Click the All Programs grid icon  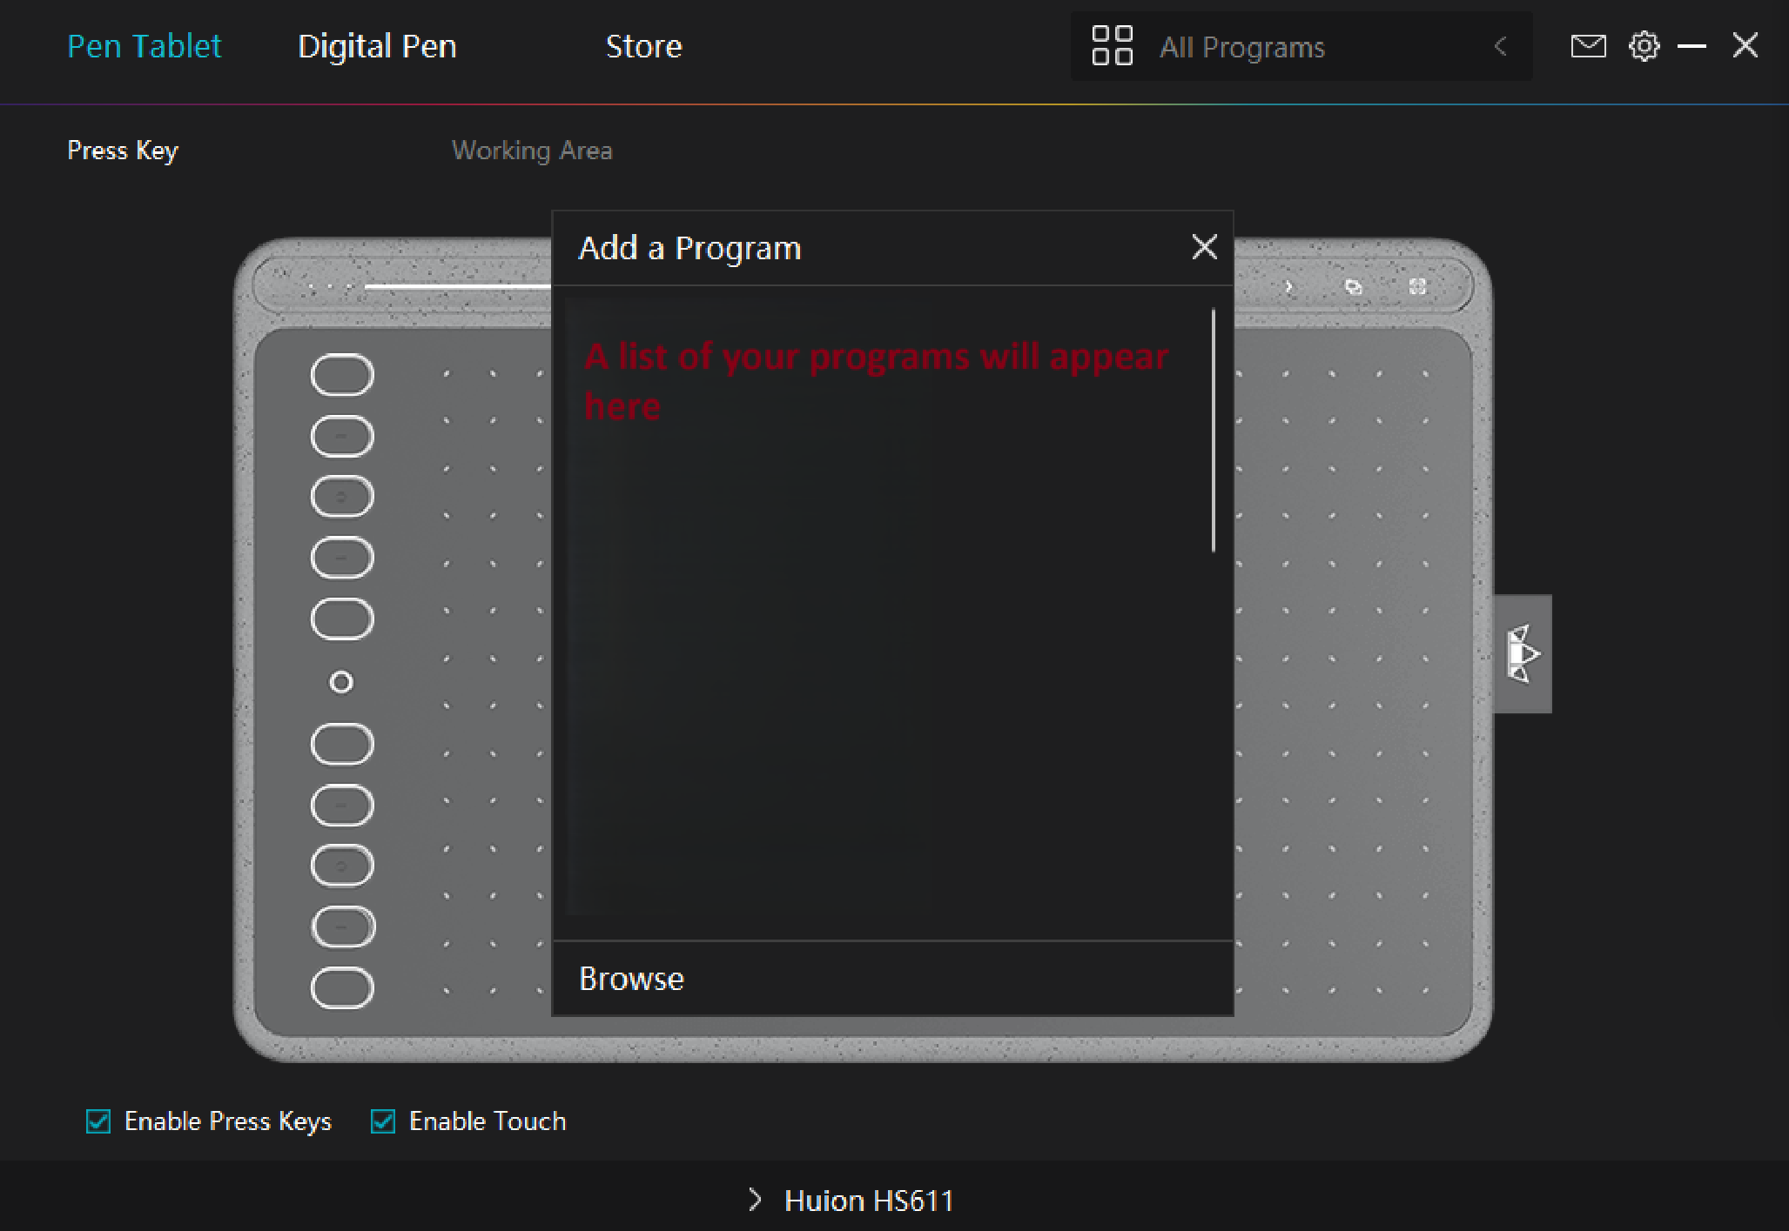[x=1112, y=46]
